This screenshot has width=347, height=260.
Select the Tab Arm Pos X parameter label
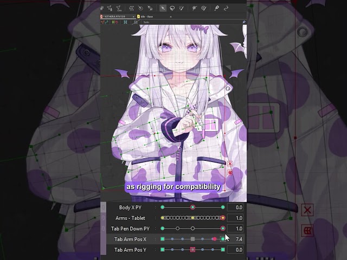[x=130, y=239]
